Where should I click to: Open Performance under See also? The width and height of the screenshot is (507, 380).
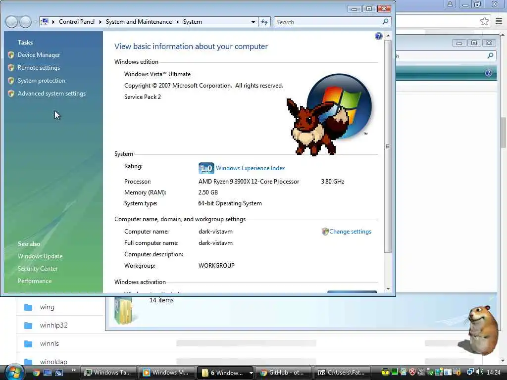pos(35,281)
